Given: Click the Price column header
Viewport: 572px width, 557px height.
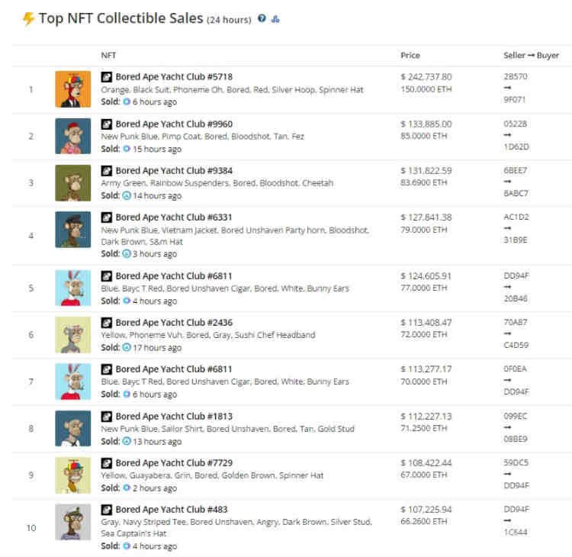Looking at the screenshot, I should (x=410, y=56).
